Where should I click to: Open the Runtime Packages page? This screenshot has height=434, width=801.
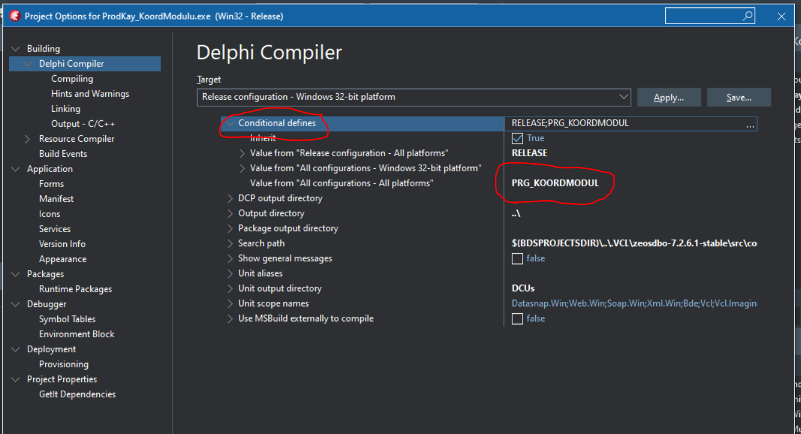tap(76, 289)
